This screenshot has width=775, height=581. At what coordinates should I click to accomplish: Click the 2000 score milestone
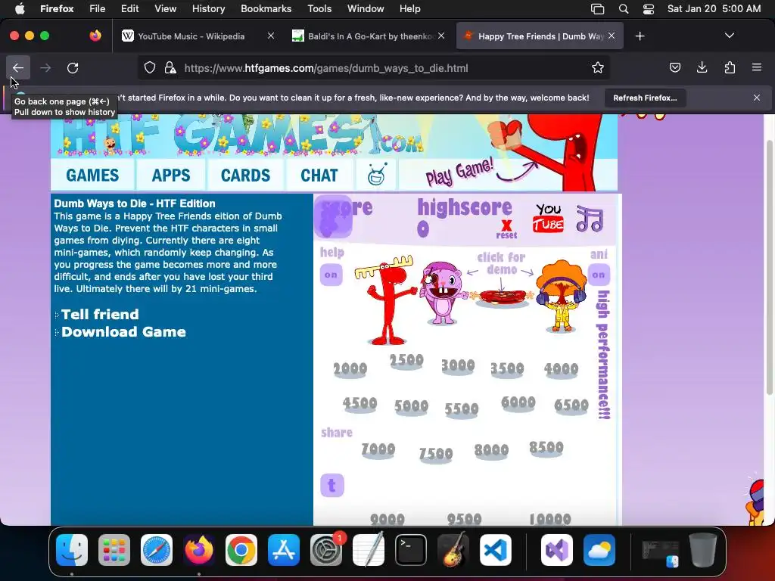click(350, 369)
